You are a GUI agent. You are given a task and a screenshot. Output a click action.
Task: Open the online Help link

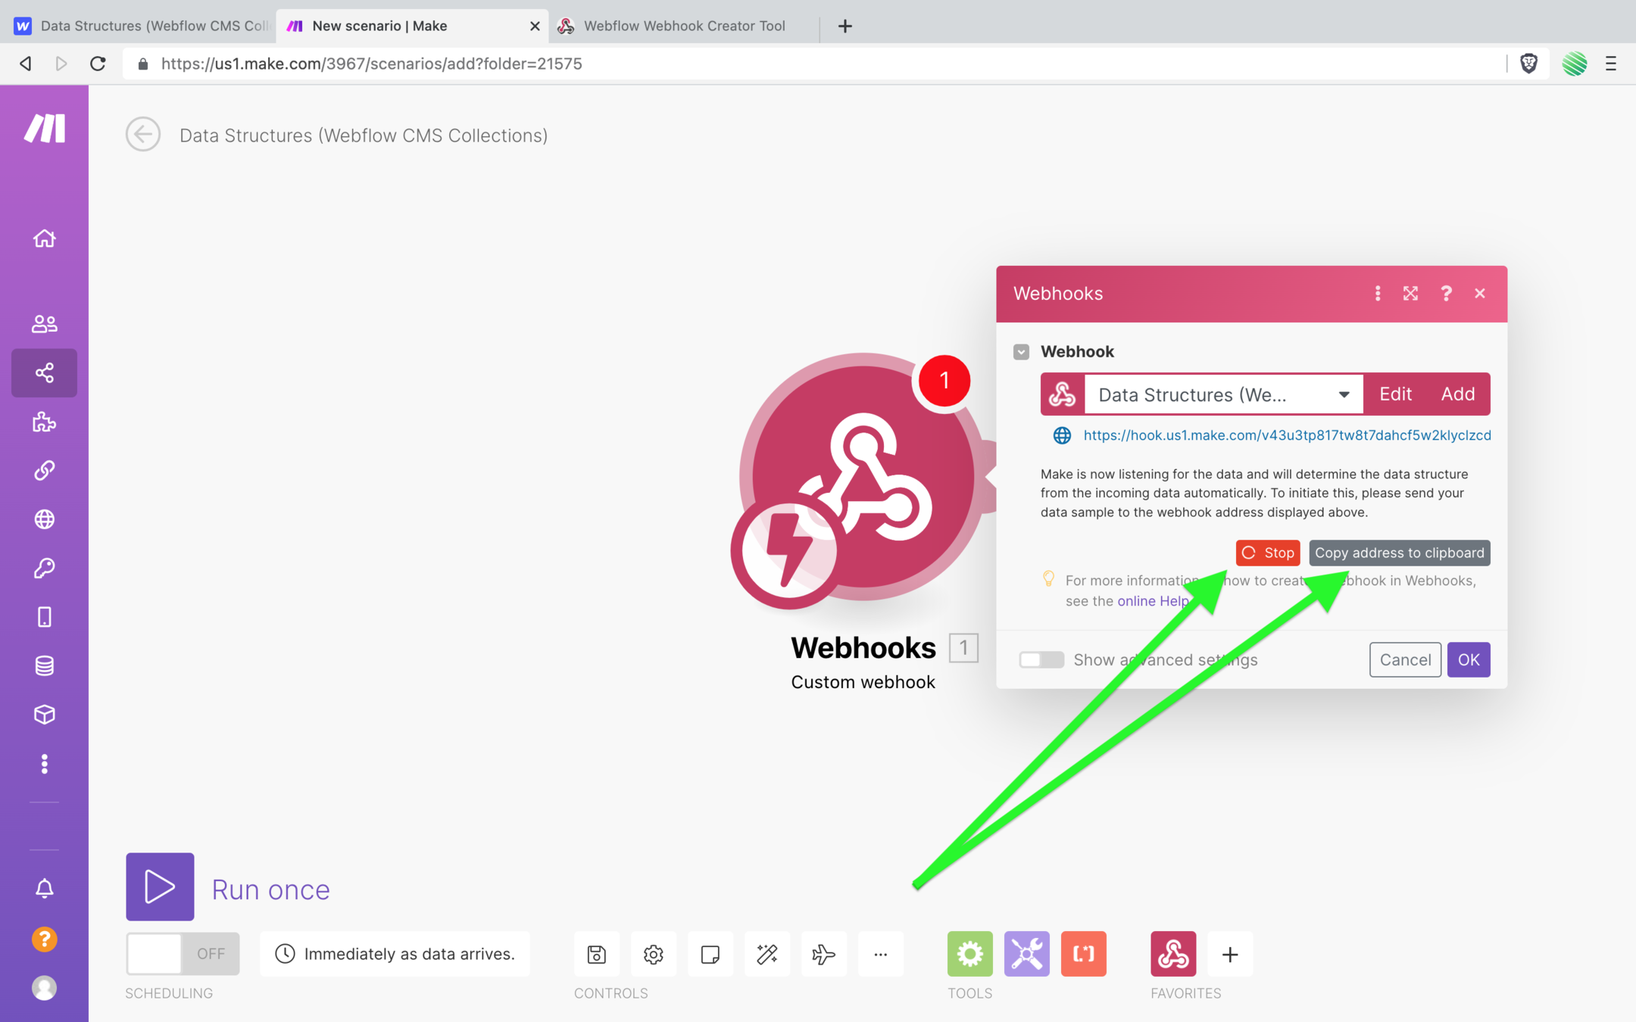[x=1153, y=601]
